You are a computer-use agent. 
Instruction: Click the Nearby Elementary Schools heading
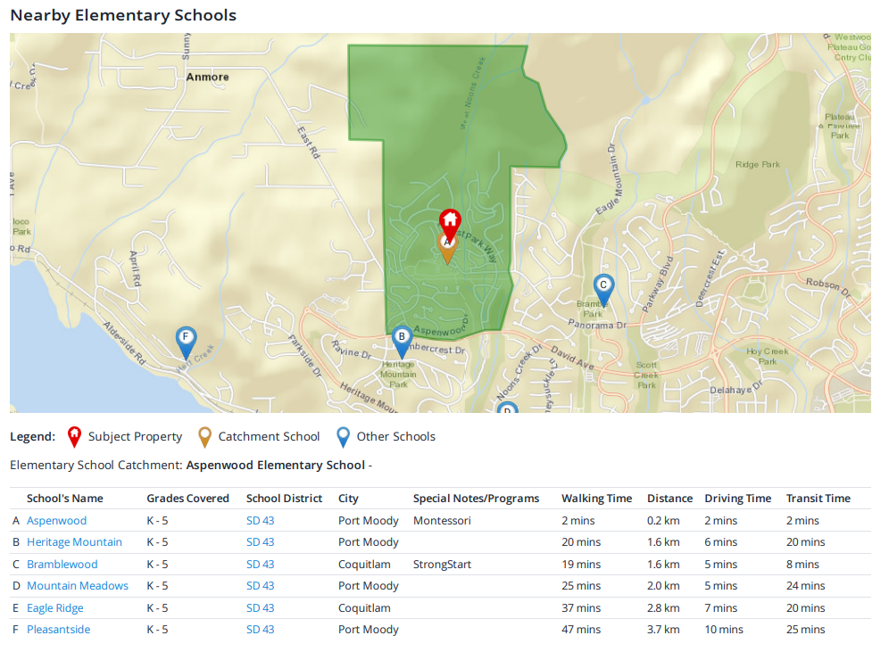coord(123,15)
